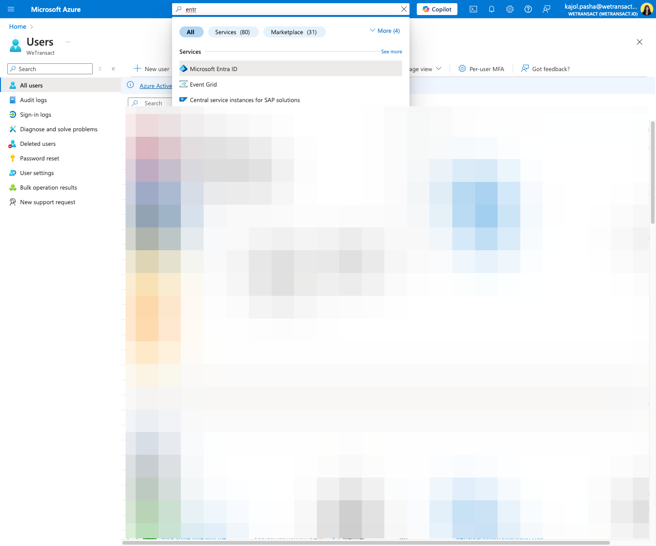Click the Diagnose wrench icon
This screenshot has height=546, width=656.
13,129
